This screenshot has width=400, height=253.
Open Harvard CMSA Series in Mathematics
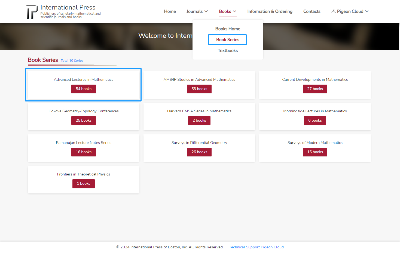coord(199,111)
